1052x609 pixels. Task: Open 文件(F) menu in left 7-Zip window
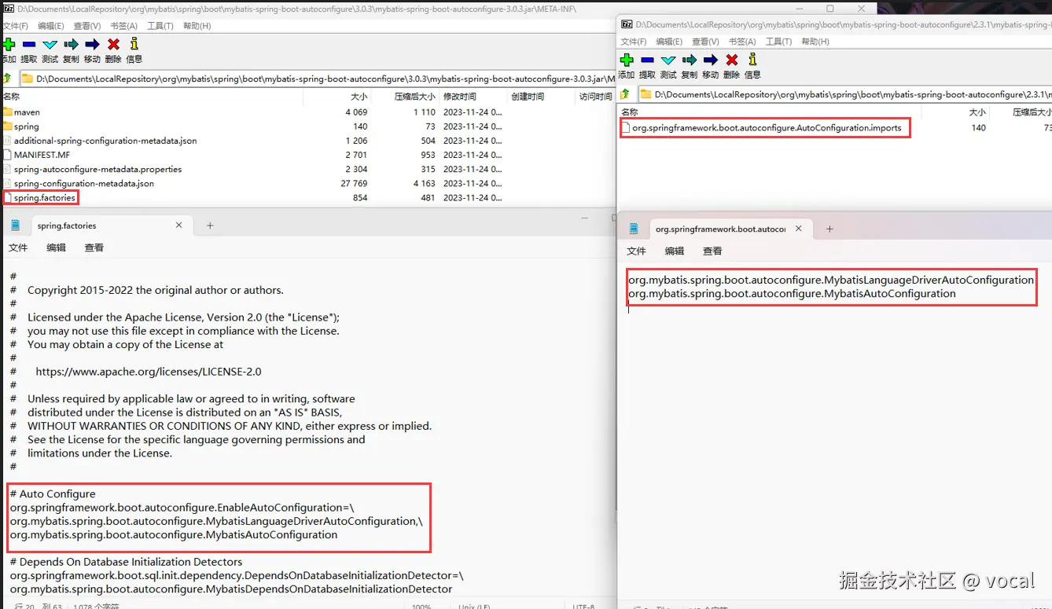(x=15, y=26)
